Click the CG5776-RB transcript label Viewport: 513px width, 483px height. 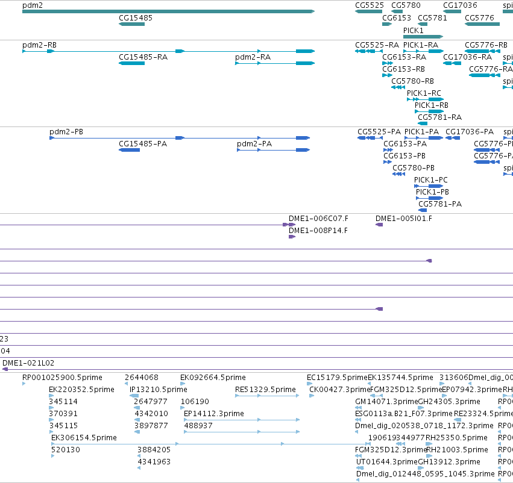click(x=486, y=45)
